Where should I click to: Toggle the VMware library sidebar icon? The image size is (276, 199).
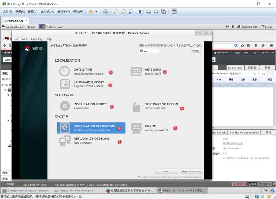point(141,12)
